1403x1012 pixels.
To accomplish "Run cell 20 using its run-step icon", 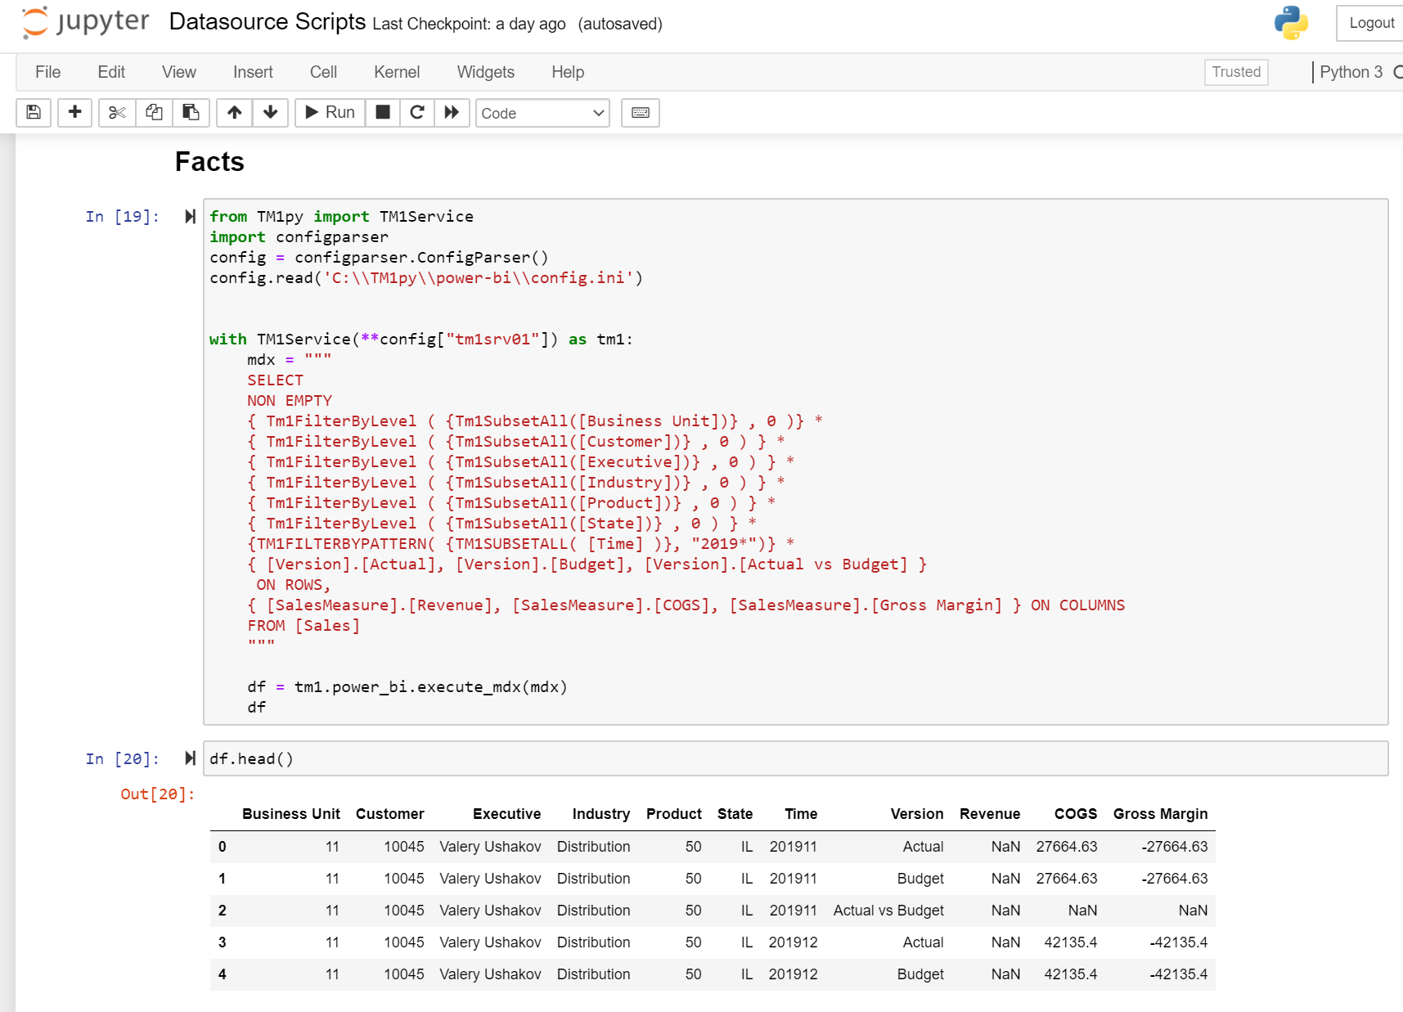I will tap(190, 758).
